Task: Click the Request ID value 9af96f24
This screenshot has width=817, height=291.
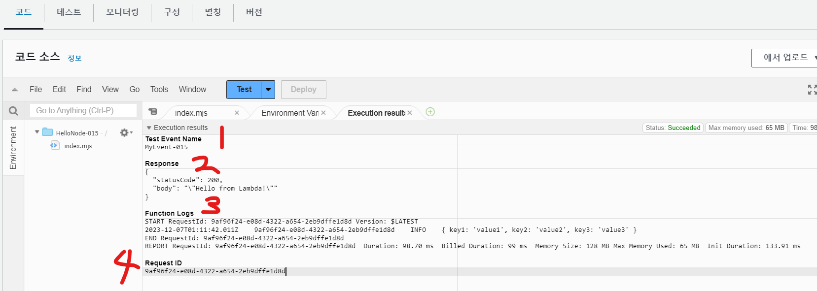Action: click(x=215, y=271)
